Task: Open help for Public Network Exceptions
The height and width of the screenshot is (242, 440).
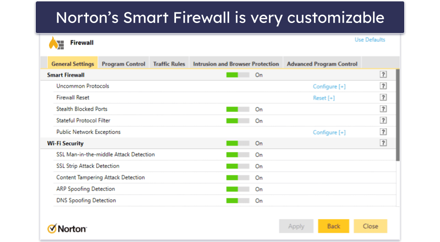Action: (x=383, y=132)
